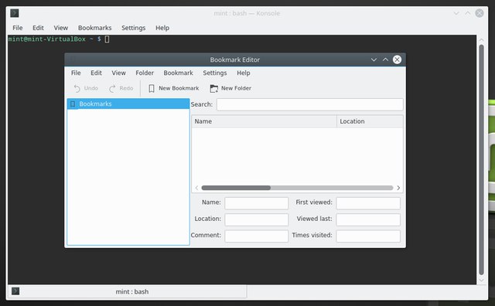Click the Redo toolbar button
Viewport: 495px width, 306px height.
121,88
